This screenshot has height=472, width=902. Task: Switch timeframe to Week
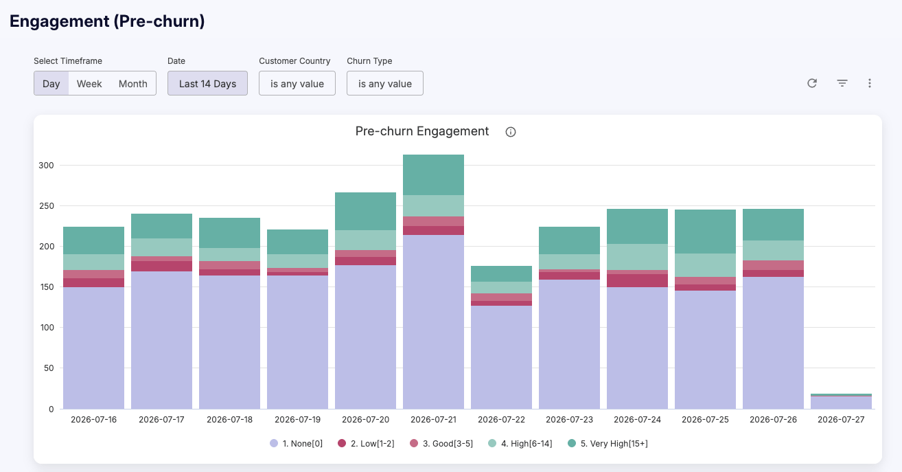[89, 83]
